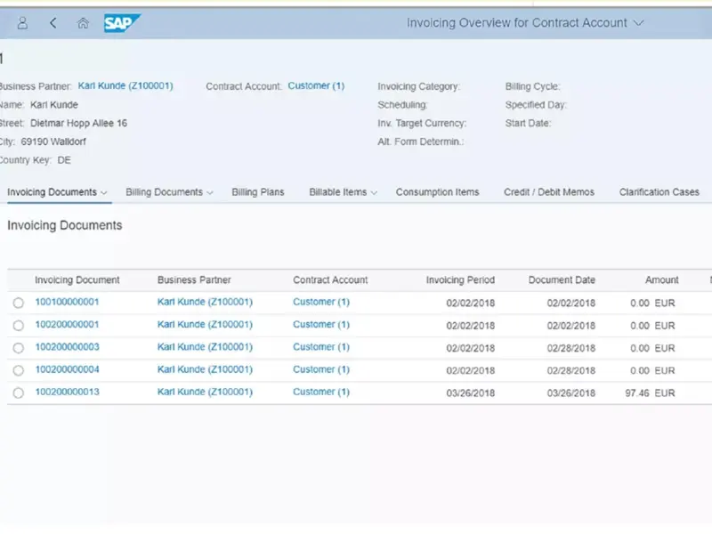
Task: Open invoicing document 100200000001
Action: tap(67, 325)
